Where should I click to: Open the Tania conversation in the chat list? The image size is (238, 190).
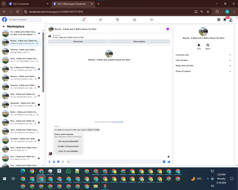[21, 60]
